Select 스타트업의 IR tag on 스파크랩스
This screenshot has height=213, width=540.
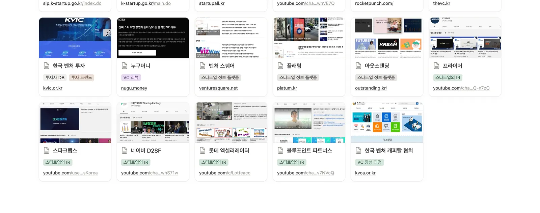58,162
